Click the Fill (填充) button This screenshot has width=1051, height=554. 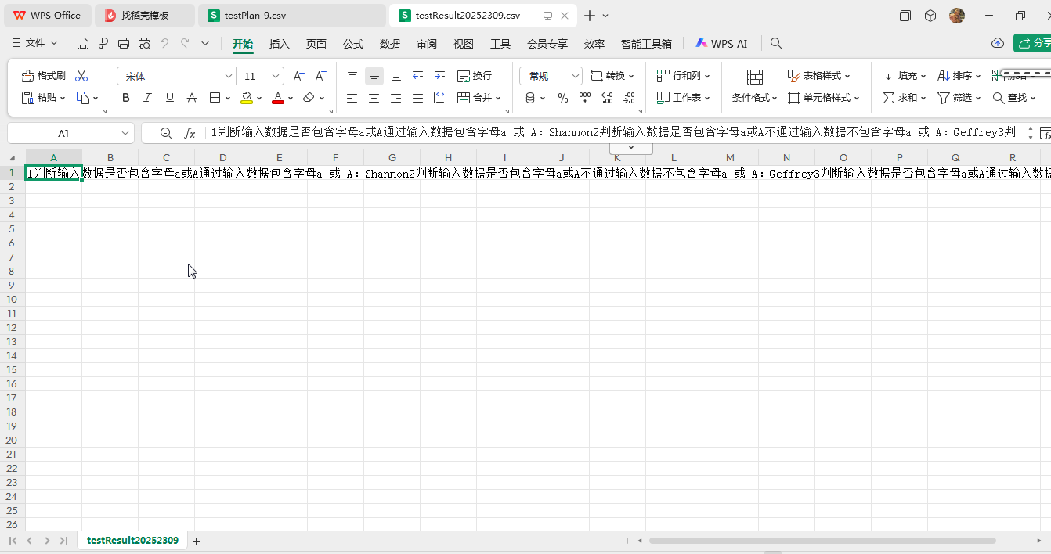tap(904, 76)
